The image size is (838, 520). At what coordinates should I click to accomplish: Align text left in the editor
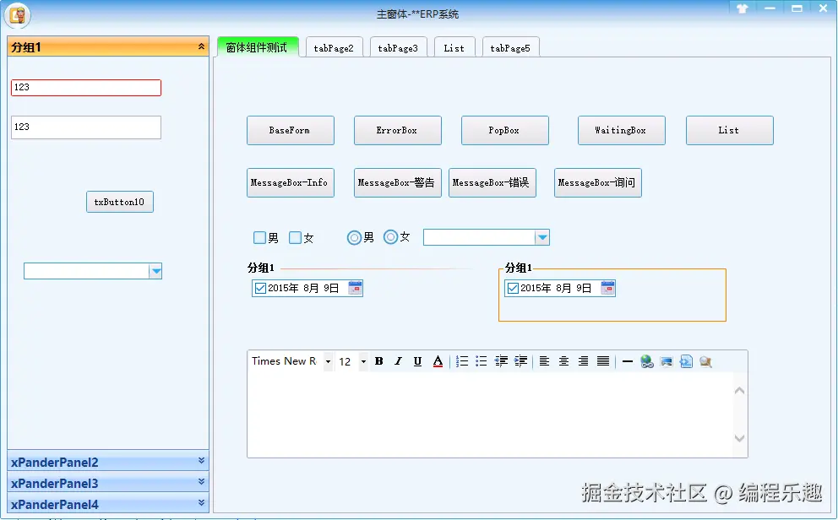coord(544,361)
